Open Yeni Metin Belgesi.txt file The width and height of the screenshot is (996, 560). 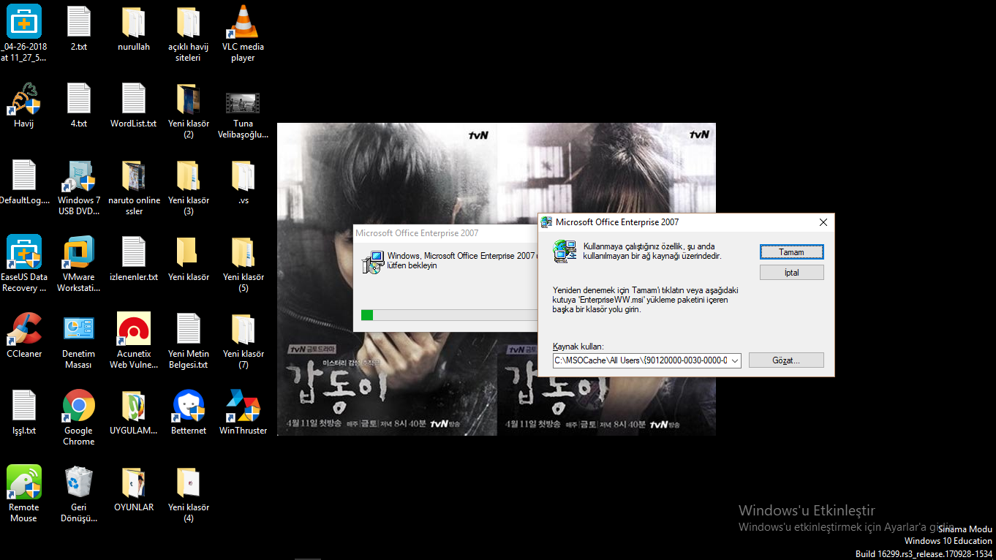(188, 341)
